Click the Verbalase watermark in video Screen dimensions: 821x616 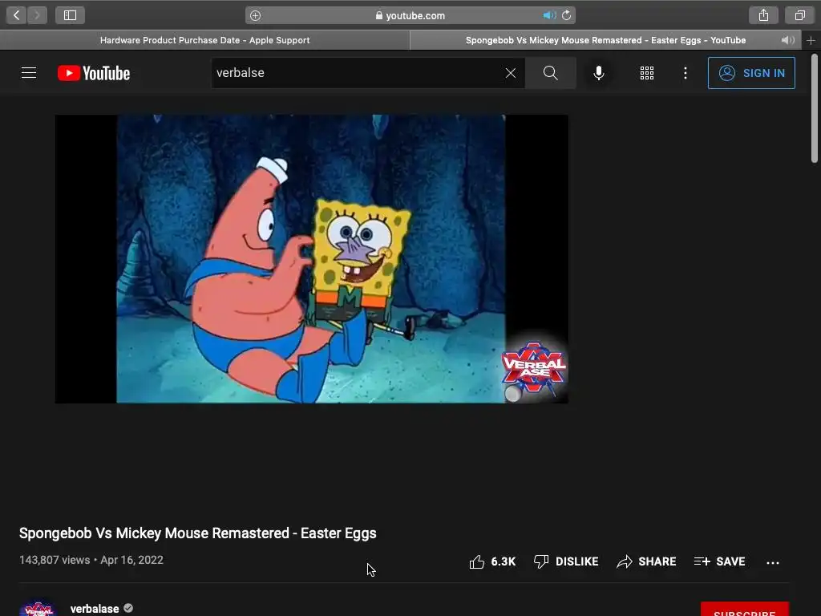tap(533, 367)
